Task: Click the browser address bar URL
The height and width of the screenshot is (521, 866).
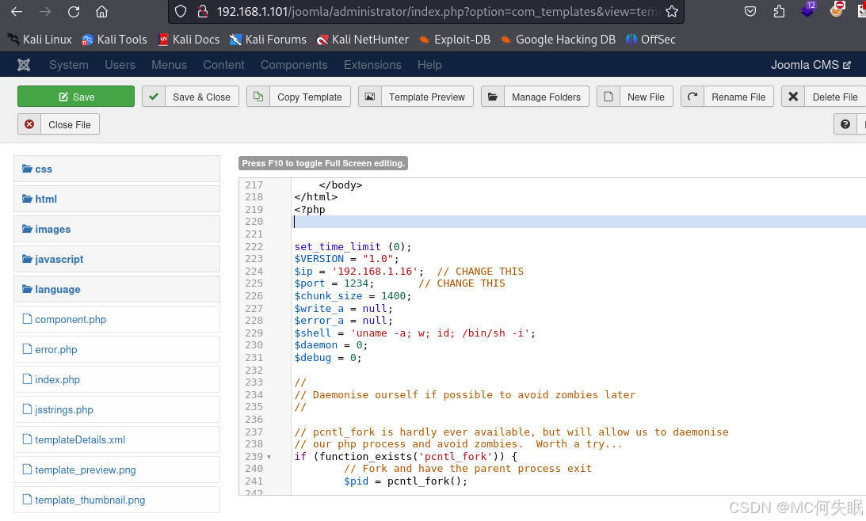Action: point(437,12)
